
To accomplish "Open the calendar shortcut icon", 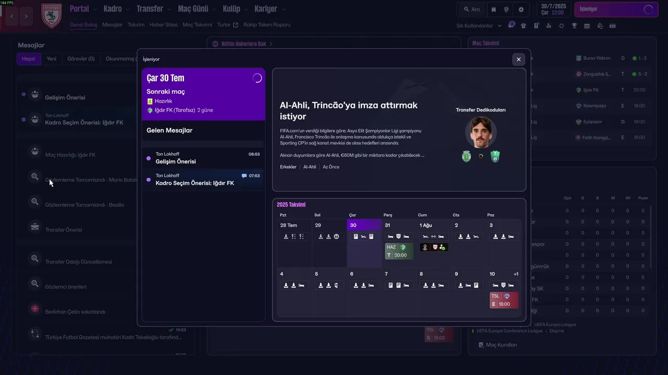I will (x=587, y=26).
